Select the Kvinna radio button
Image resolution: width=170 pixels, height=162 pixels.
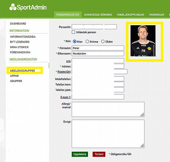click(87, 41)
